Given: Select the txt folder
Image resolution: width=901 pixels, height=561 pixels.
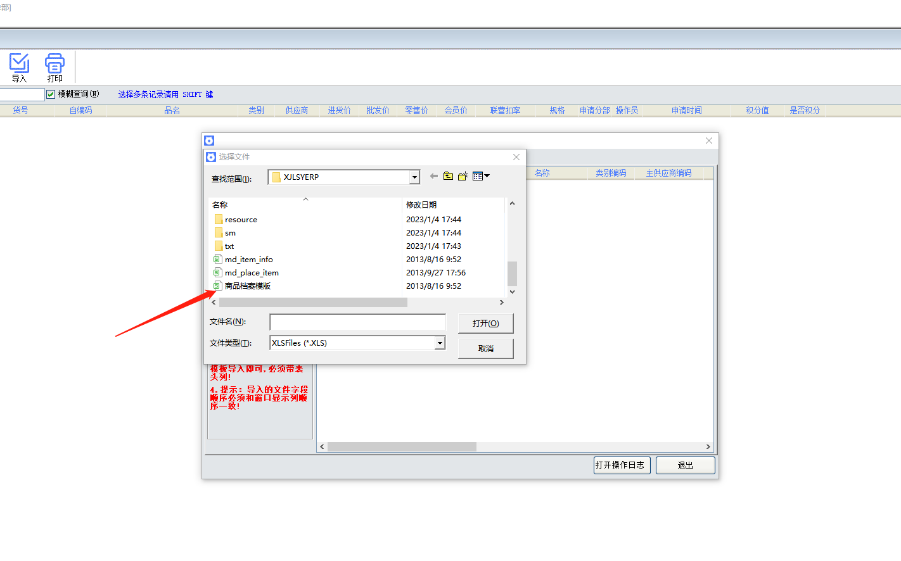Looking at the screenshot, I should tap(224, 246).
